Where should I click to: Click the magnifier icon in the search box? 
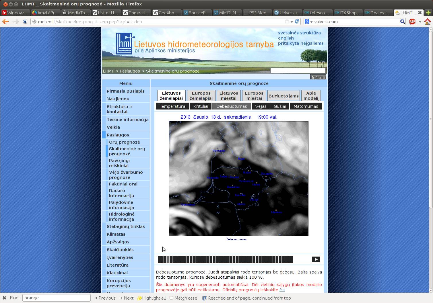[402, 21]
